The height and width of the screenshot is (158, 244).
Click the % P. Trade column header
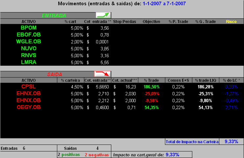pos(178,22)
